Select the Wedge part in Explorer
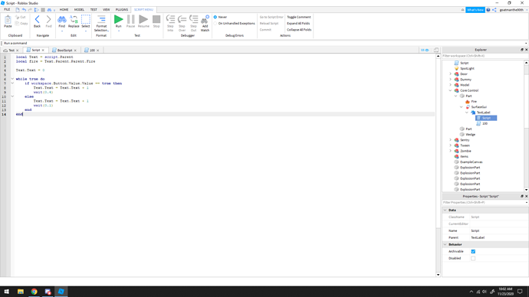This screenshot has height=297, width=529. tap(468, 135)
